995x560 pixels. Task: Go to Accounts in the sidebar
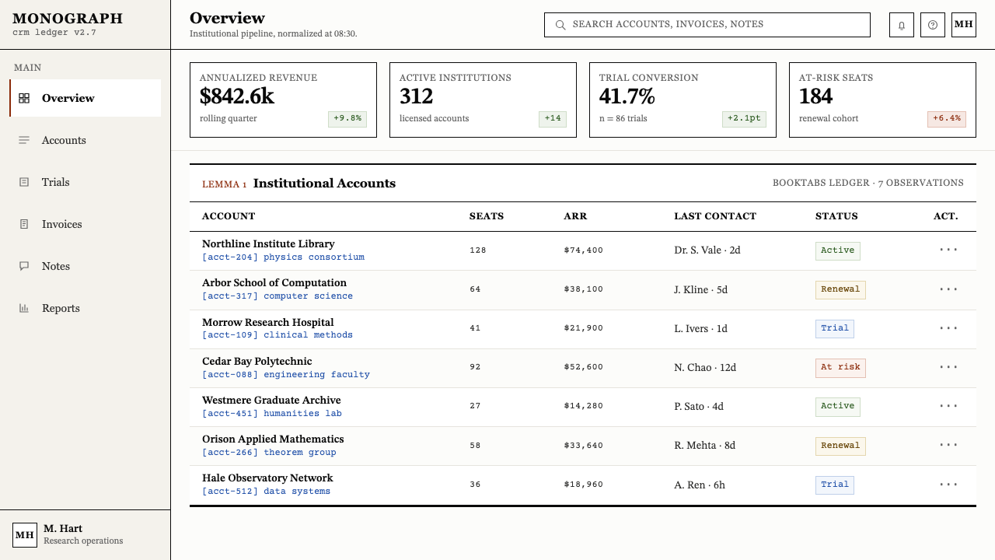(x=85, y=140)
